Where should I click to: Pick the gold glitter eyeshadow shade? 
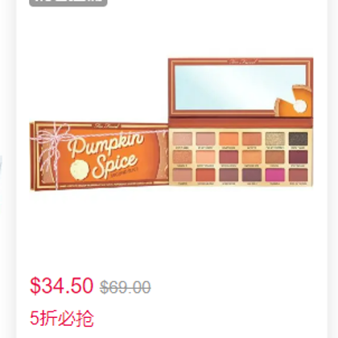275,138
